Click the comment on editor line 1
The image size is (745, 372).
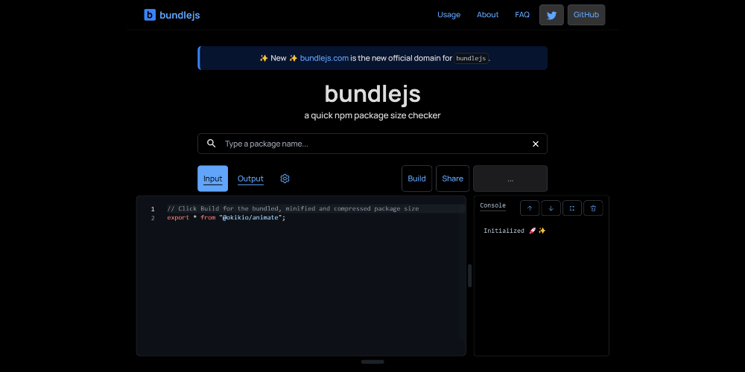(293, 209)
